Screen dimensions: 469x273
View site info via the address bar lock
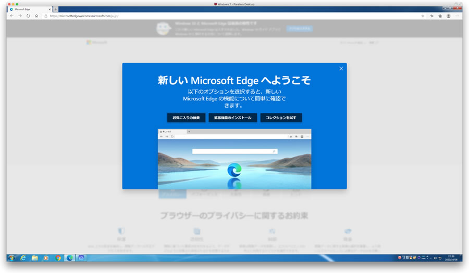46,16
